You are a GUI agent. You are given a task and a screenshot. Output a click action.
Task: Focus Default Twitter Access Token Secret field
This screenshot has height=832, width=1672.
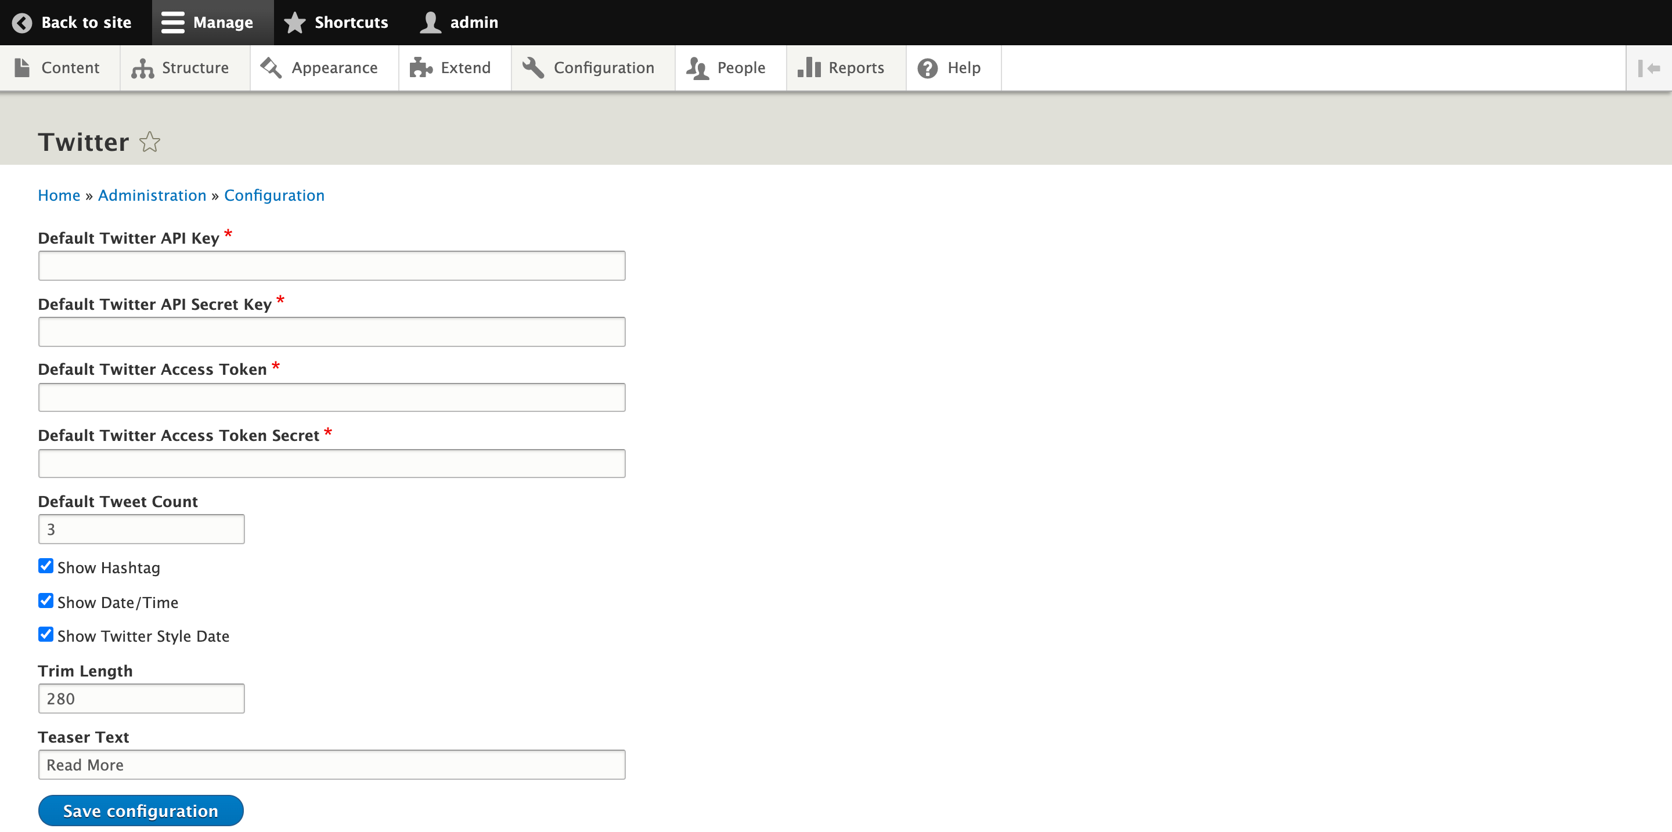331,464
